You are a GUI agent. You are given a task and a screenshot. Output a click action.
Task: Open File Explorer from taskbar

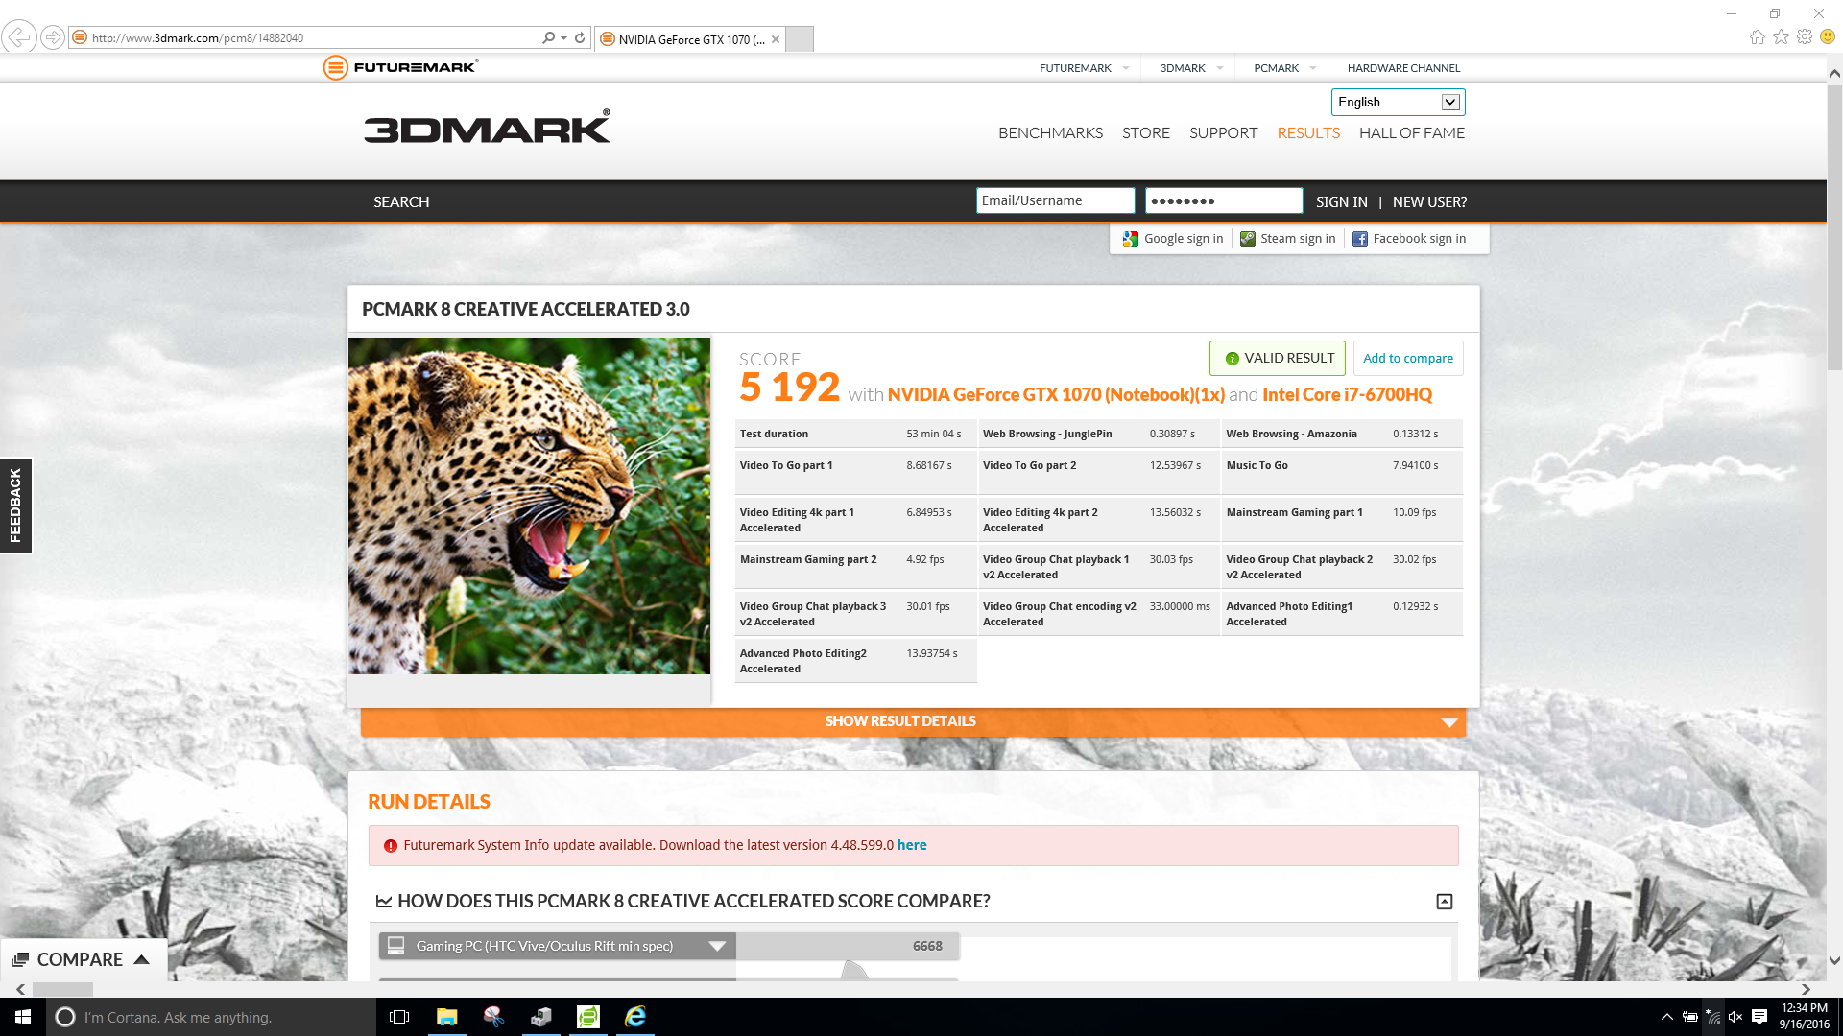click(x=446, y=1017)
